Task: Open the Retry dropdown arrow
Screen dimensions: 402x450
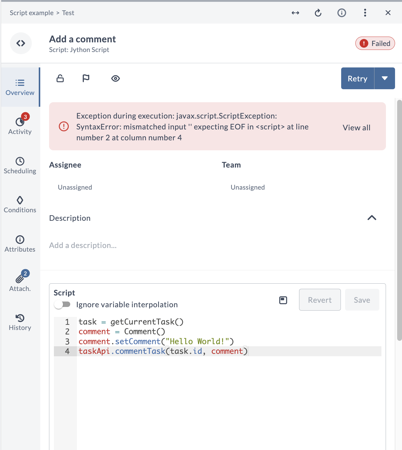Action: pyautogui.click(x=384, y=78)
